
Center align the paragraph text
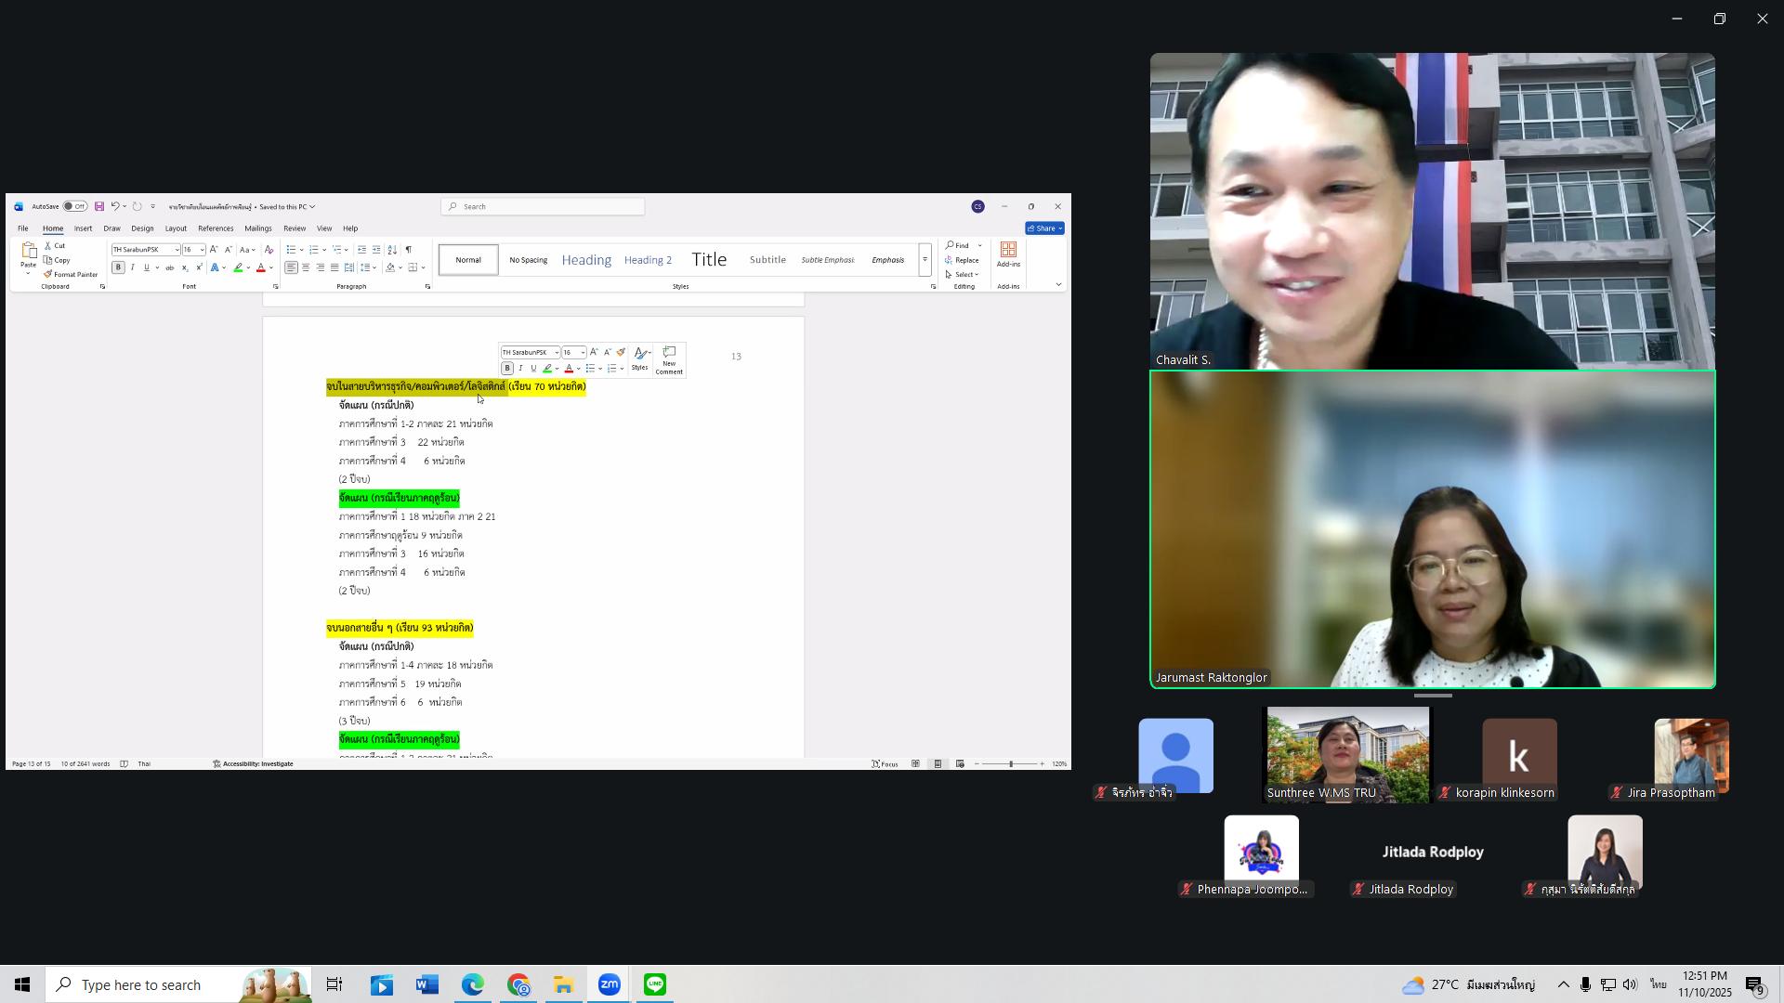tap(306, 268)
